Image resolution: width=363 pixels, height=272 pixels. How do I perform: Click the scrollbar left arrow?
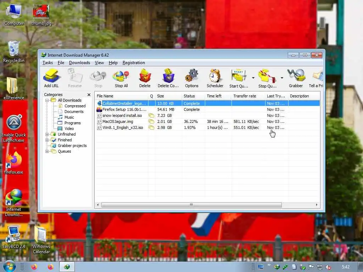pos(98,205)
